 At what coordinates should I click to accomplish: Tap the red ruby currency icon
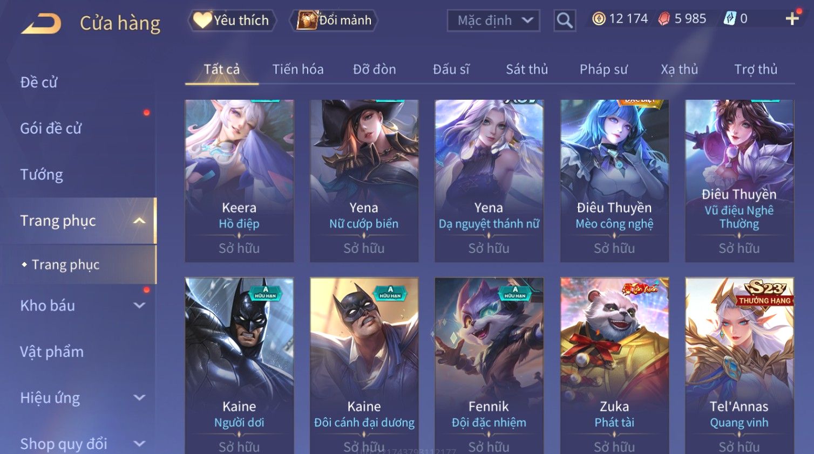pyautogui.click(x=664, y=19)
